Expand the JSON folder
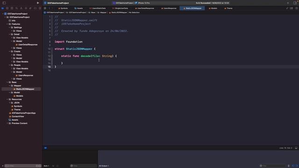 coord(9,103)
